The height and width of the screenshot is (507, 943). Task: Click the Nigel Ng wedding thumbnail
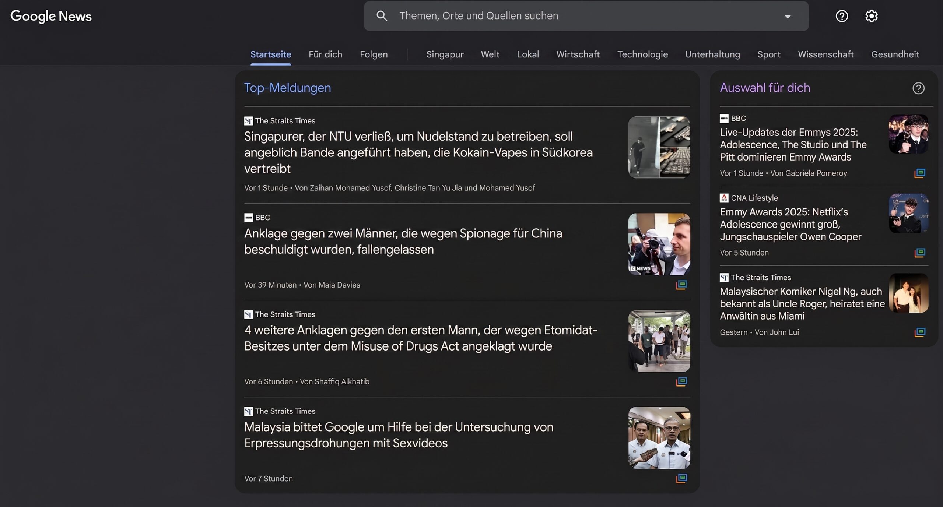click(908, 293)
